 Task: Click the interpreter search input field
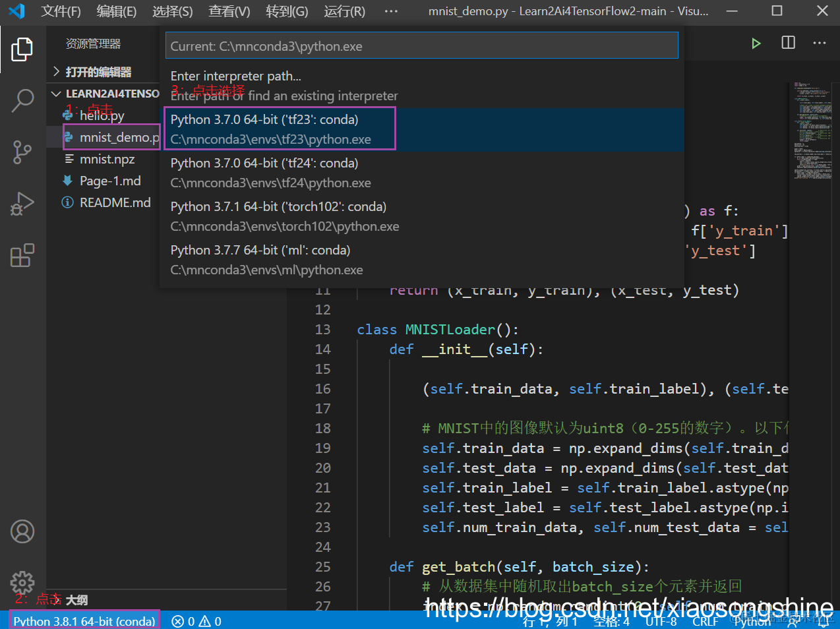(421, 46)
